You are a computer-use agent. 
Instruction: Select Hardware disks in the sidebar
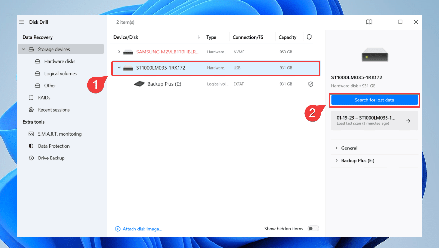60,61
